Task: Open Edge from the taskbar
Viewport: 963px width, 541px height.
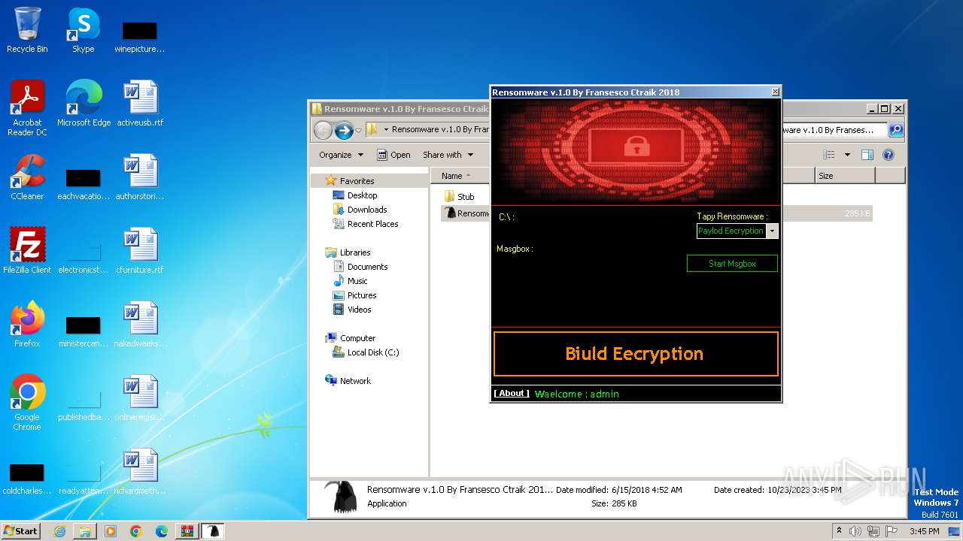Action: 162,531
